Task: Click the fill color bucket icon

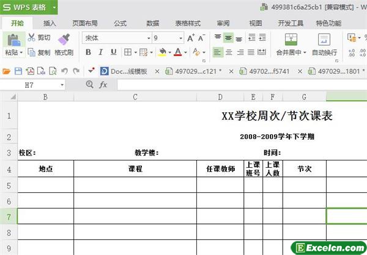Action: pos(162,52)
